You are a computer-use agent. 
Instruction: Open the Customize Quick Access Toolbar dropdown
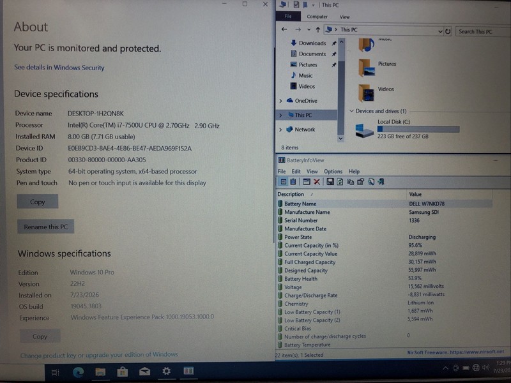pyautogui.click(x=314, y=5)
